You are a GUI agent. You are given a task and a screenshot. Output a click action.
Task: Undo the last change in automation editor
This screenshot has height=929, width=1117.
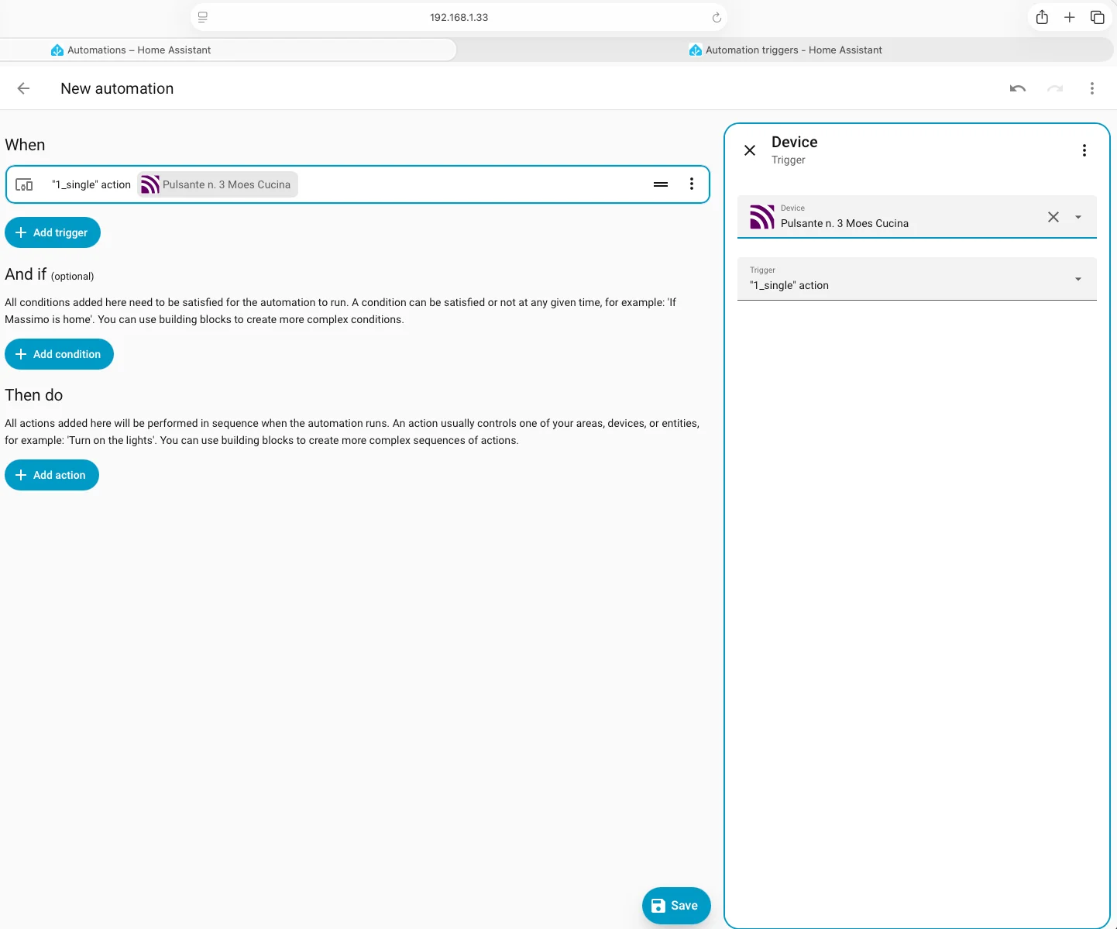[x=1018, y=88]
